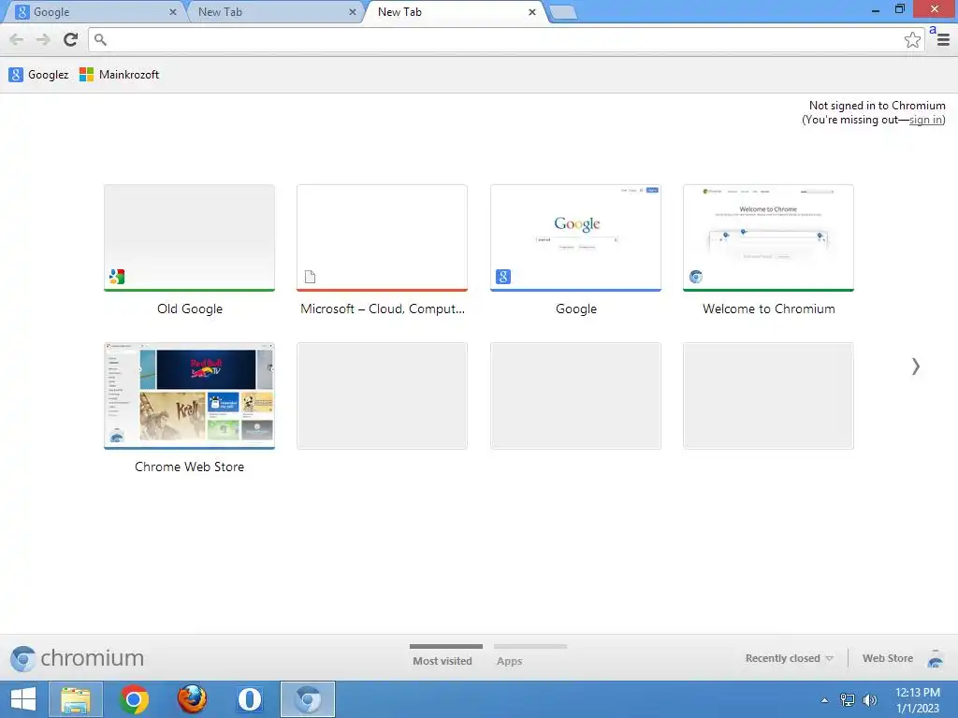Show hidden system tray icons
Screen dimensions: 958x718
(x=825, y=700)
